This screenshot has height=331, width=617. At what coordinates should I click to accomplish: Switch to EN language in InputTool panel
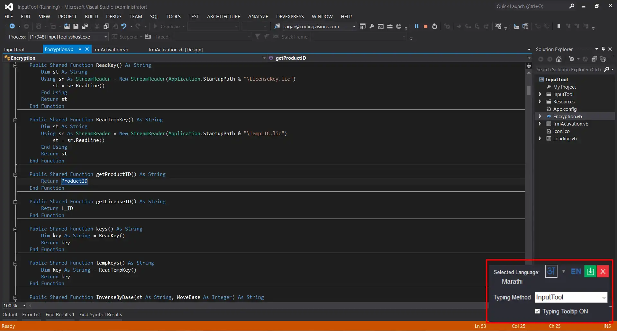pos(576,272)
